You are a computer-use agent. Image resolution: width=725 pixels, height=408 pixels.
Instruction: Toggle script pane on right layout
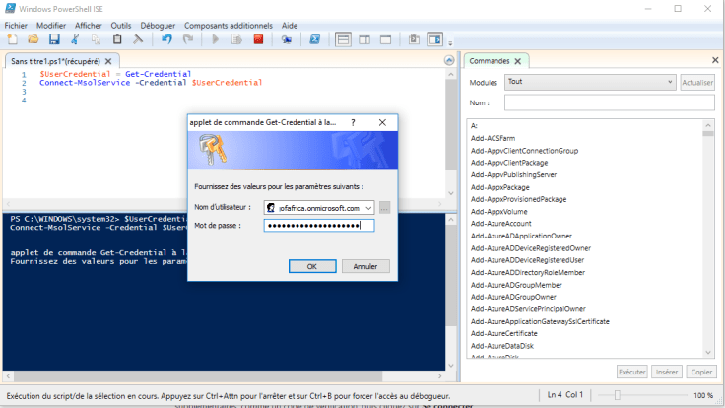[x=364, y=39]
